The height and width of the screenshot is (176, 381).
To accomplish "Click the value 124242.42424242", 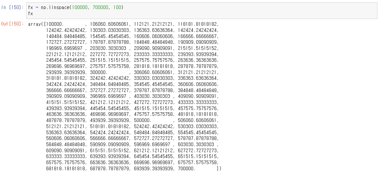I will [x=66, y=30].
